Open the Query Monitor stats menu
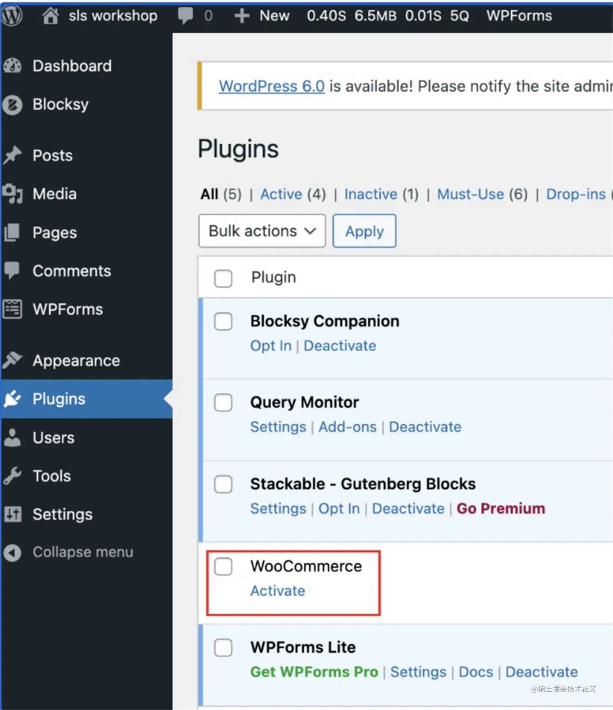Image resolution: width=613 pixels, height=710 pixels. 388,16
